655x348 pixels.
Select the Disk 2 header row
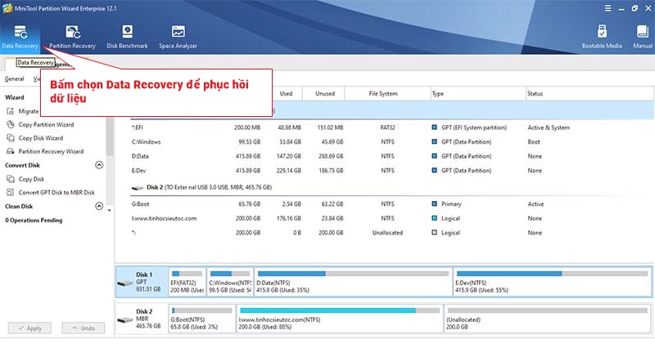coord(391,188)
